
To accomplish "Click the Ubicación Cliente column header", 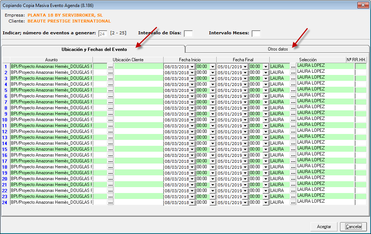I will [x=128, y=60].
